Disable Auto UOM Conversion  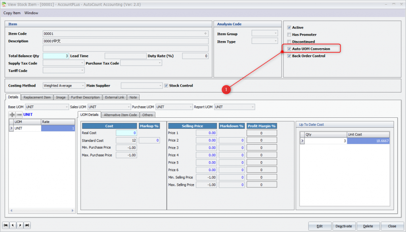pyautogui.click(x=289, y=49)
